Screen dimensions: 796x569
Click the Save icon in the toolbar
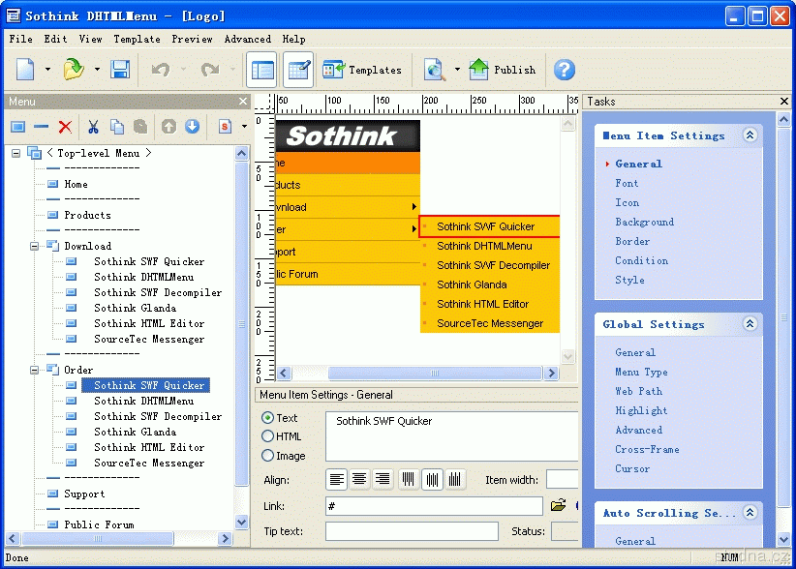point(120,70)
